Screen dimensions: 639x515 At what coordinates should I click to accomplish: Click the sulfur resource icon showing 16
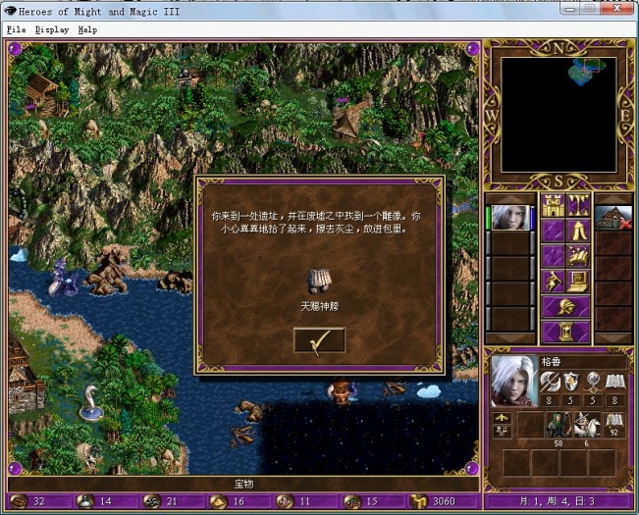coord(219,501)
